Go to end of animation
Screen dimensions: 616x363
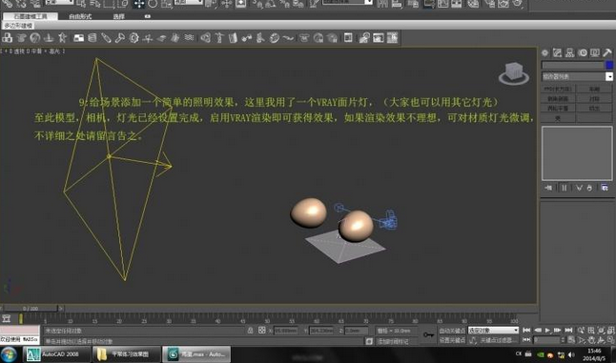pos(568,330)
